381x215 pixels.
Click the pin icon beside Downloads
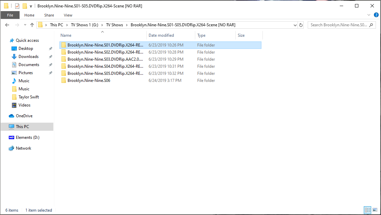(x=51, y=57)
